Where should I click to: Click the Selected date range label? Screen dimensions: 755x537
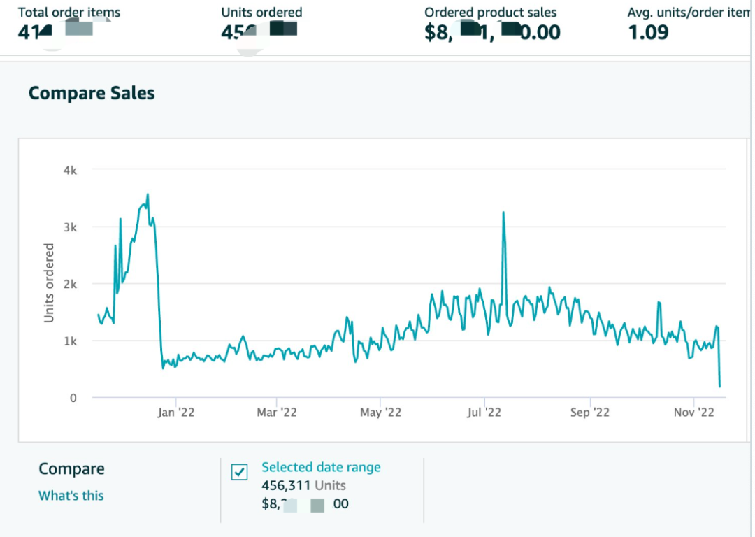[321, 467]
